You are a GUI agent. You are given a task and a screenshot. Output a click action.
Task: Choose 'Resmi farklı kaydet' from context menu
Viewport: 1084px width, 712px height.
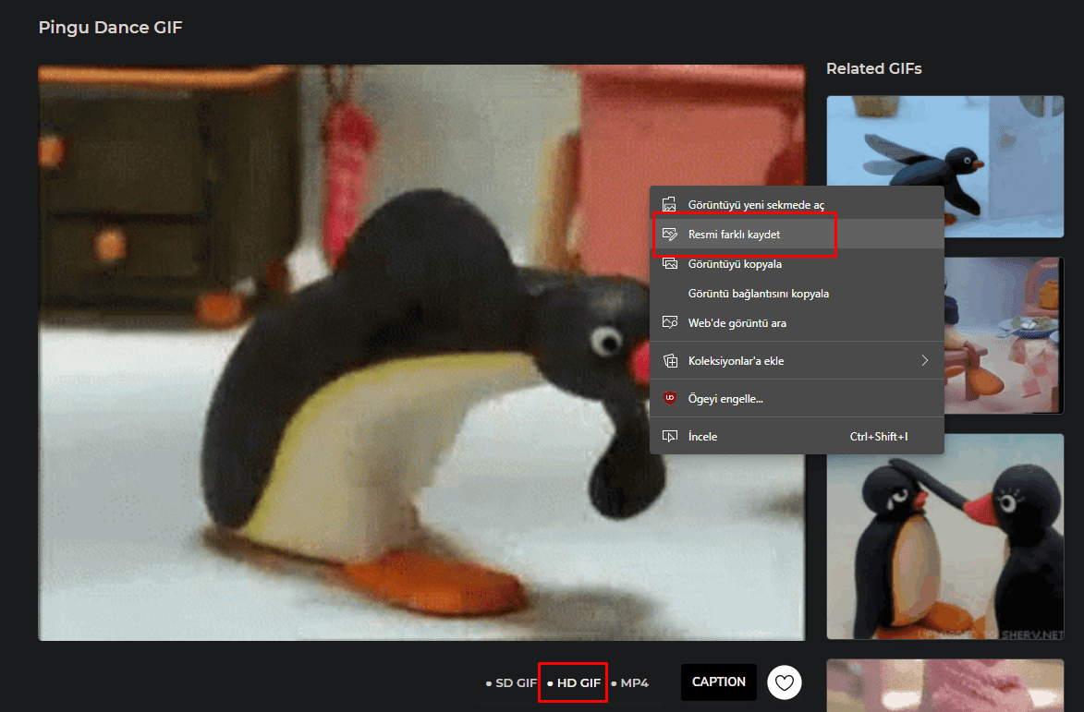[798, 235]
